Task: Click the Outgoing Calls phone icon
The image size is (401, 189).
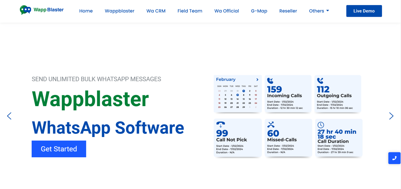Action: [321, 80]
